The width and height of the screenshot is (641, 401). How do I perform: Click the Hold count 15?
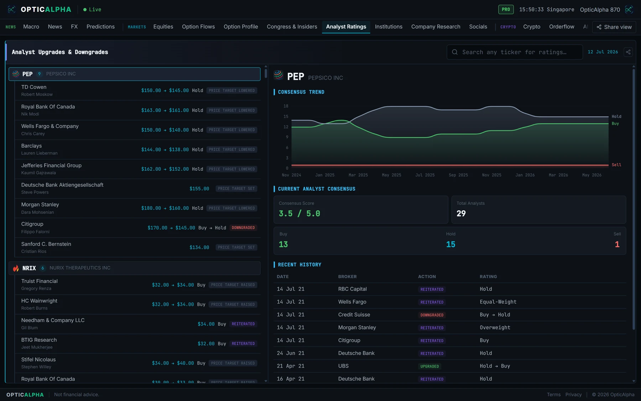pyautogui.click(x=450, y=245)
